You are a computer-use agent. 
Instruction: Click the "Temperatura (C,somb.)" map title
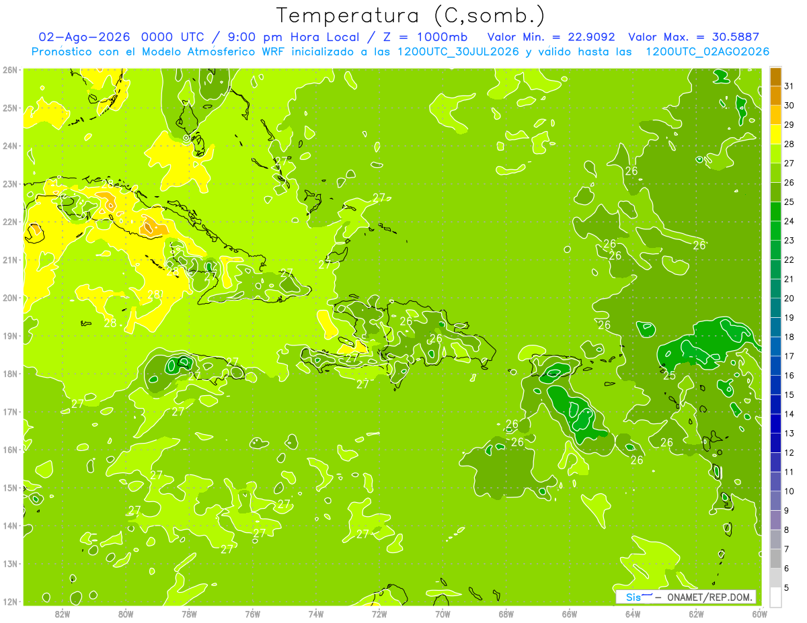pos(411,15)
